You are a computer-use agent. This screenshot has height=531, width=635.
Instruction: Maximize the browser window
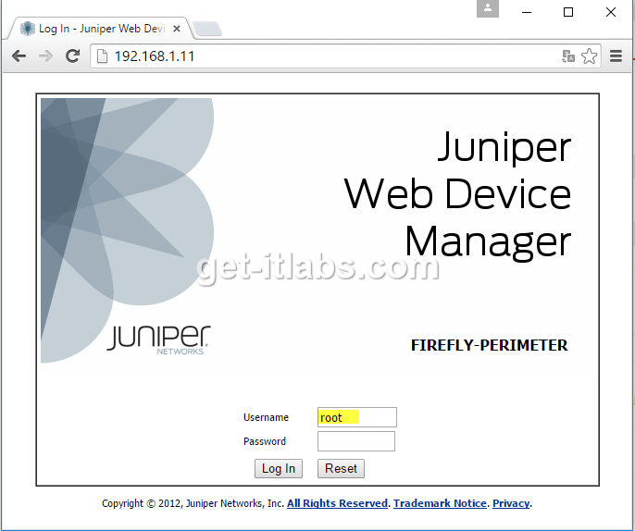568,12
